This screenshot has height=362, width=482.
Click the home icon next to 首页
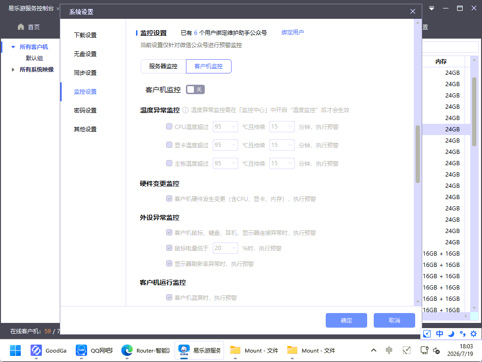(x=21, y=27)
